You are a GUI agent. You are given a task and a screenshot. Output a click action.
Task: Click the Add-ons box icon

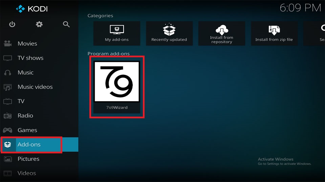[8, 145]
